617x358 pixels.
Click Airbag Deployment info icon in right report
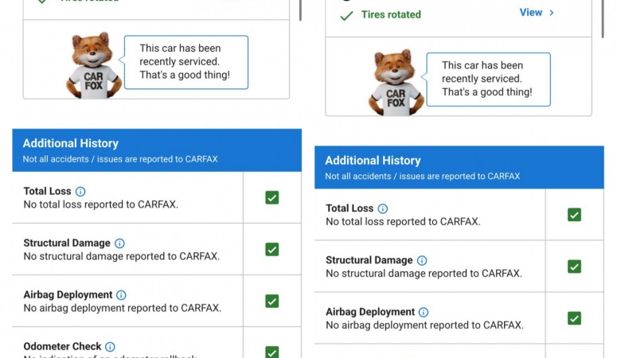(424, 312)
